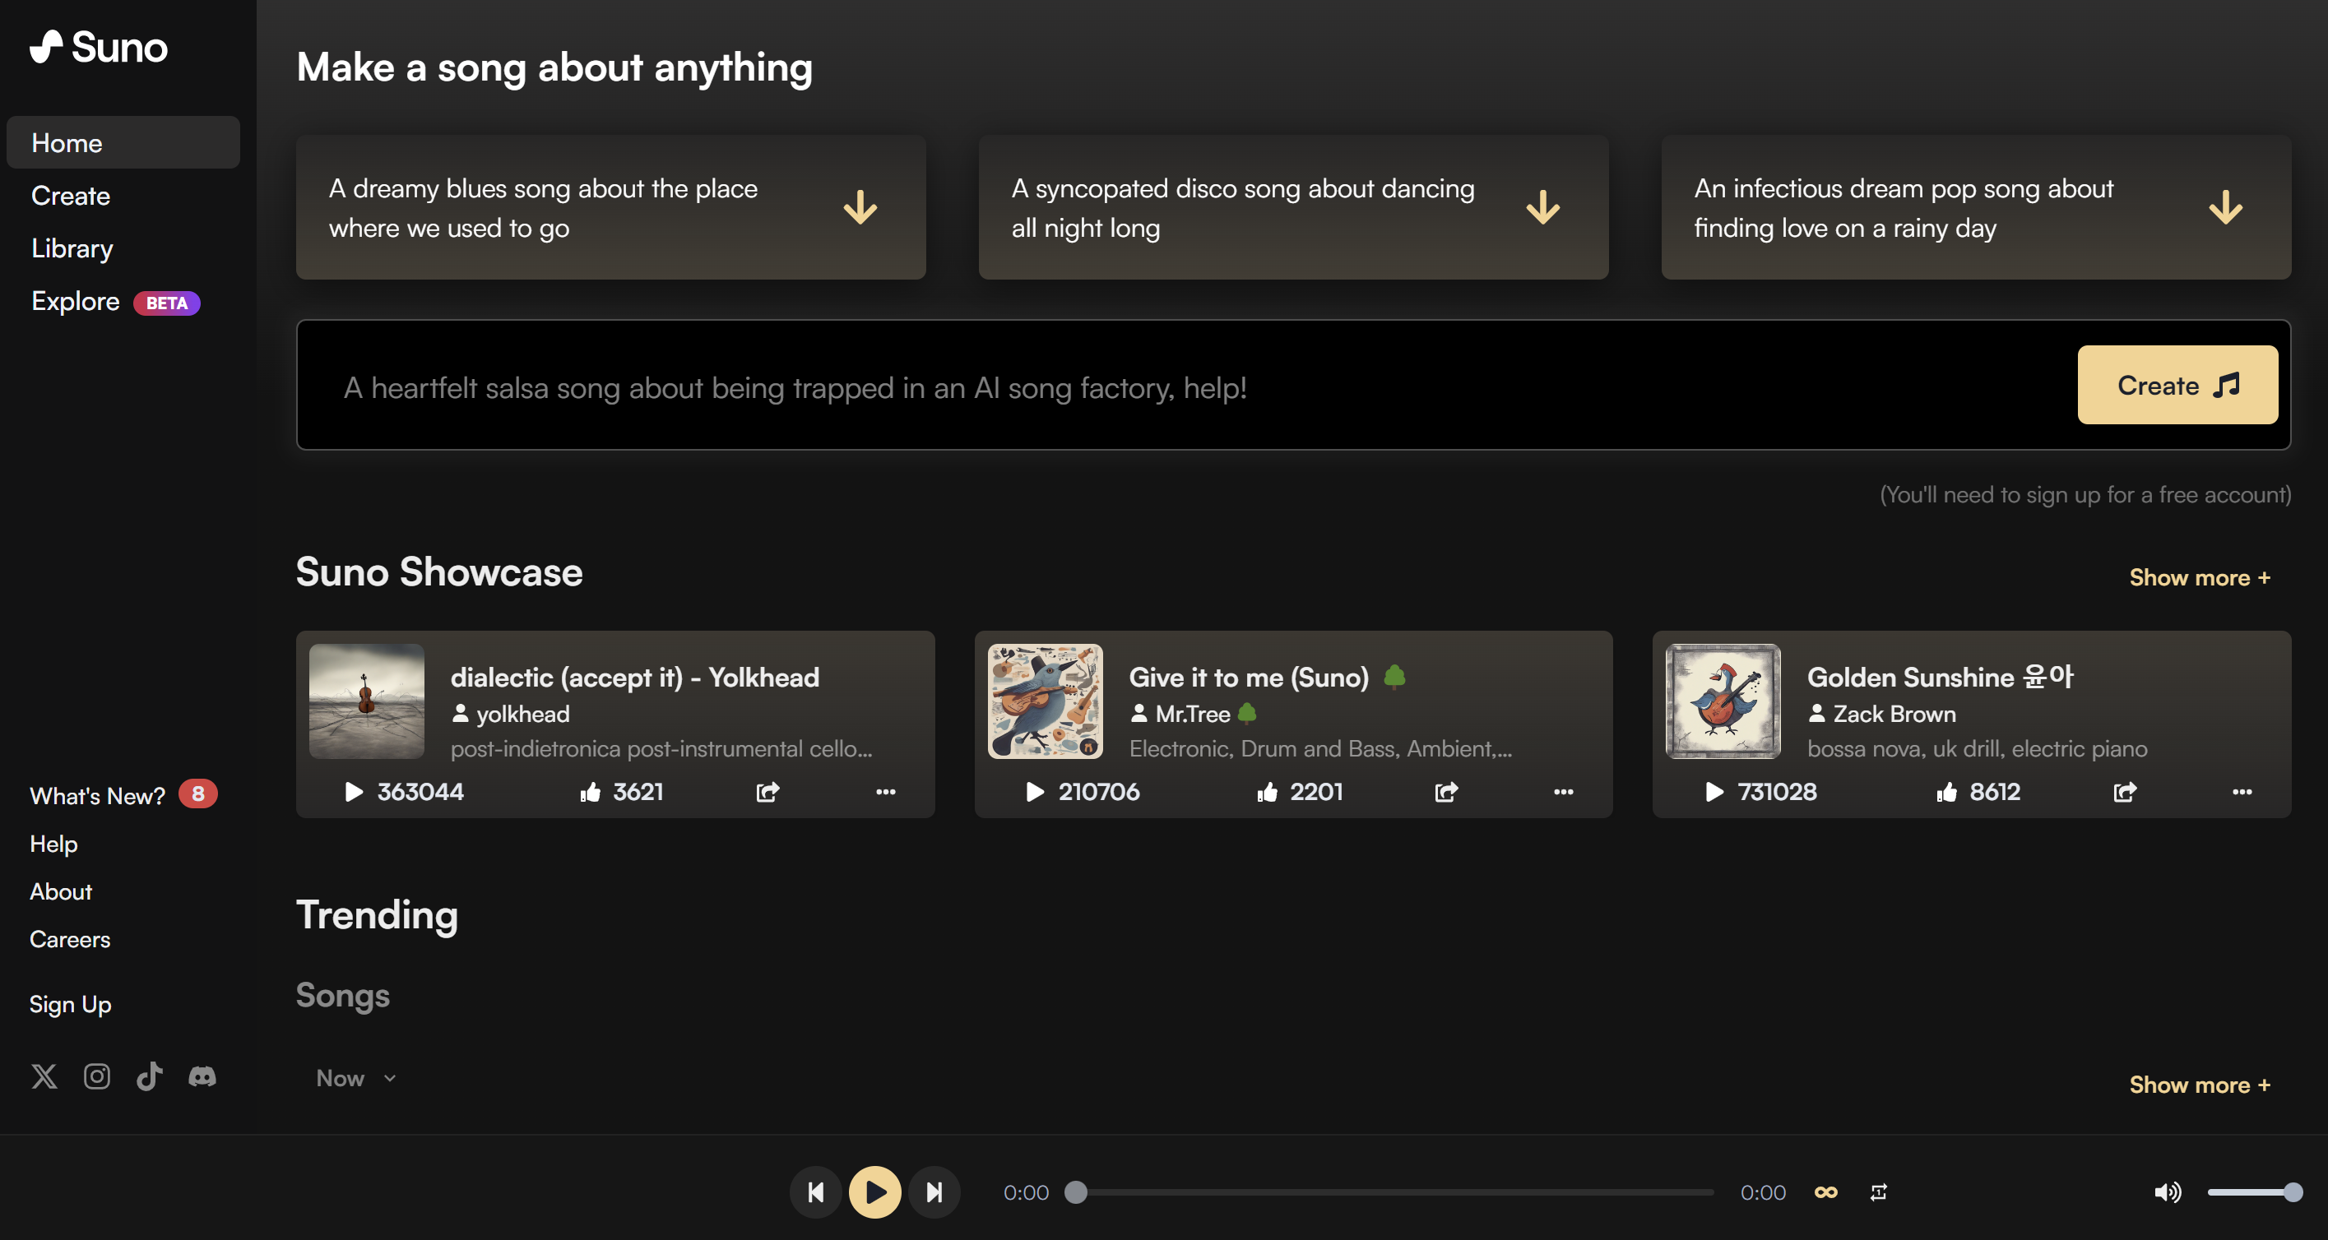Screen dimensions: 2328x1240
Task: Open Suno's Instagram icon
Action: click(97, 1076)
